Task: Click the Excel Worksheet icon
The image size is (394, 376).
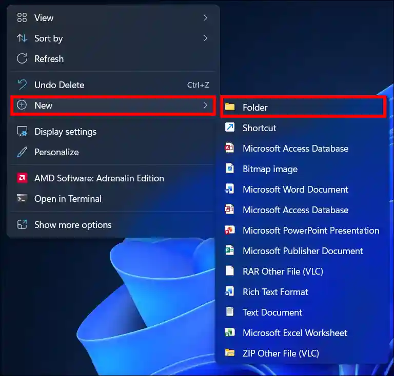Action: pos(230,332)
